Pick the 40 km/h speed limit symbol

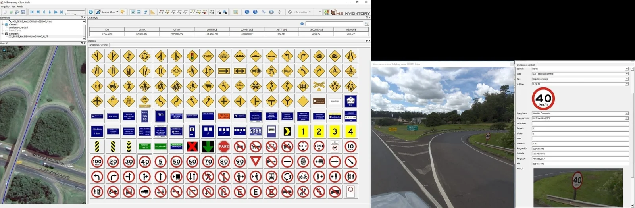(x=144, y=162)
